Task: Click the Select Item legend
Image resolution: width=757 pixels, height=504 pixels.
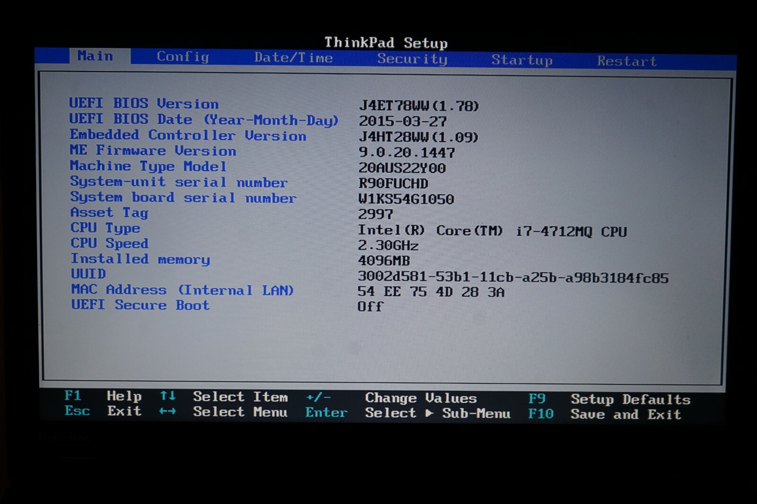Action: tap(240, 397)
